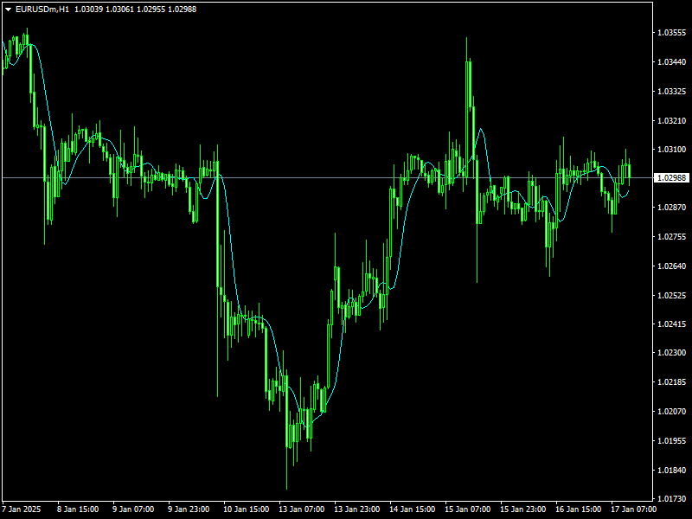Click the 1.02415 price scale label
The image size is (692, 519).
tap(672, 324)
